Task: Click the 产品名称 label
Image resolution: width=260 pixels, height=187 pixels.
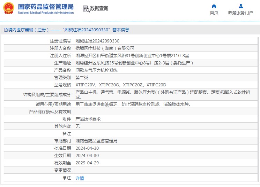Action: click(62, 70)
